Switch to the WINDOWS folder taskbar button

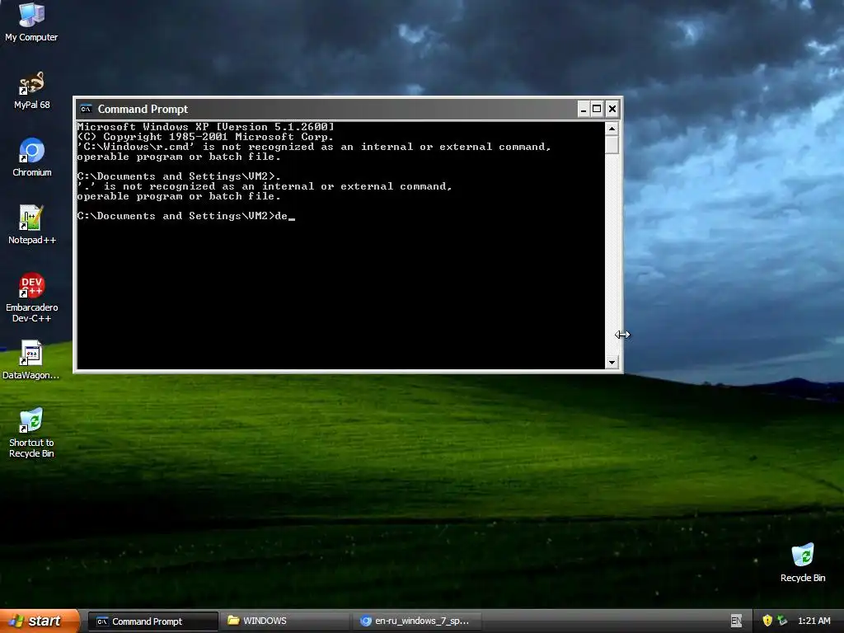pyautogui.click(x=286, y=621)
